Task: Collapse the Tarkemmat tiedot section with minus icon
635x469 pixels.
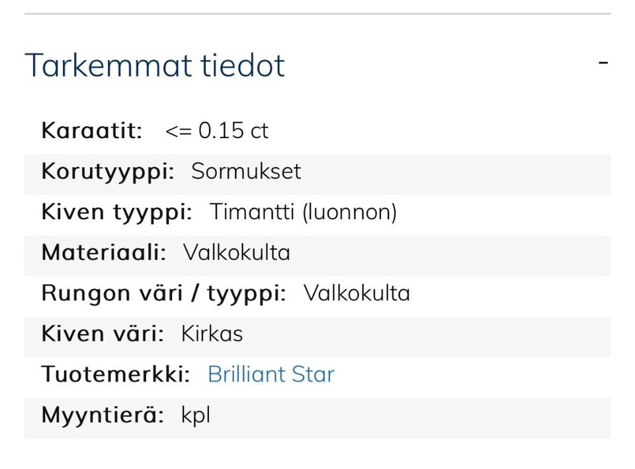Action: tap(603, 63)
